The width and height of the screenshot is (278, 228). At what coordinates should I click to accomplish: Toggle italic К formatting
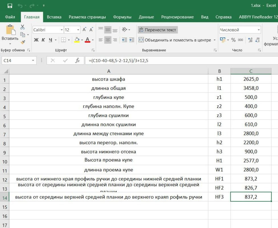click(x=43, y=40)
